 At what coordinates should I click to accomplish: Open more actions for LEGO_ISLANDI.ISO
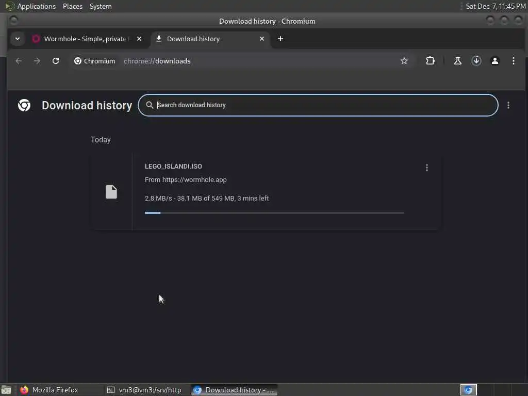pos(426,168)
